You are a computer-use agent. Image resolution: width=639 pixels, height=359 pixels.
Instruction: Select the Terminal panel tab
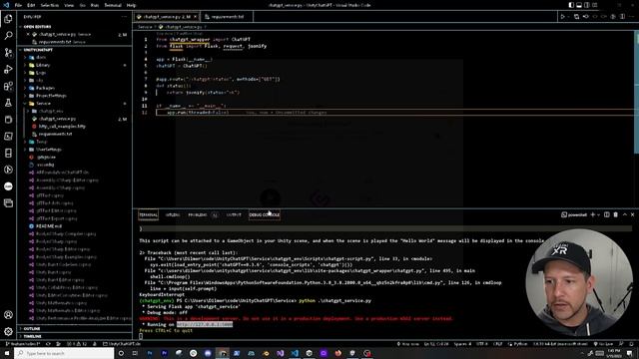click(148, 214)
